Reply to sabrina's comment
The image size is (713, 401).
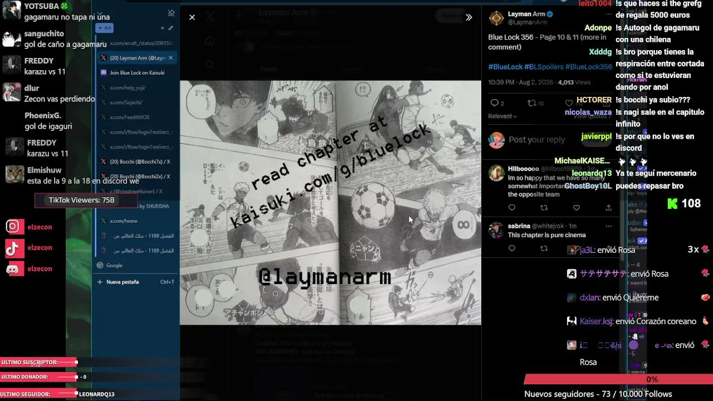[512, 248]
